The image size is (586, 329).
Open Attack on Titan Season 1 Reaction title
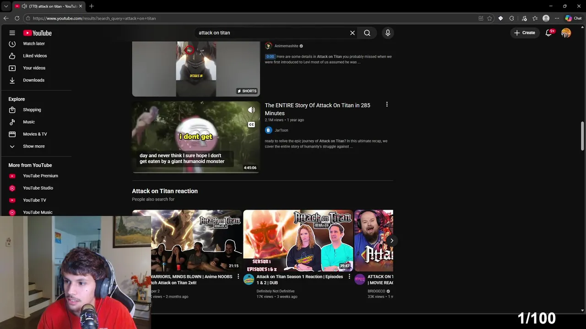point(299,280)
